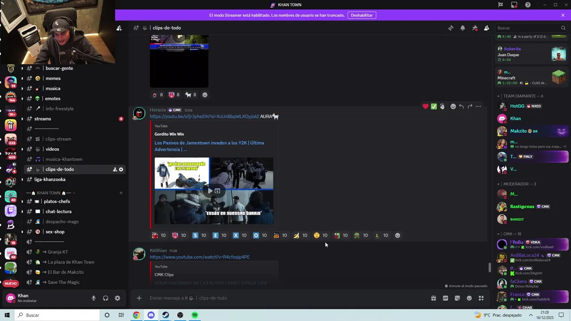The height and width of the screenshot is (321, 571).
Task: Toggle the banana reaction with 10
Action: pyautogui.click(x=300, y=235)
